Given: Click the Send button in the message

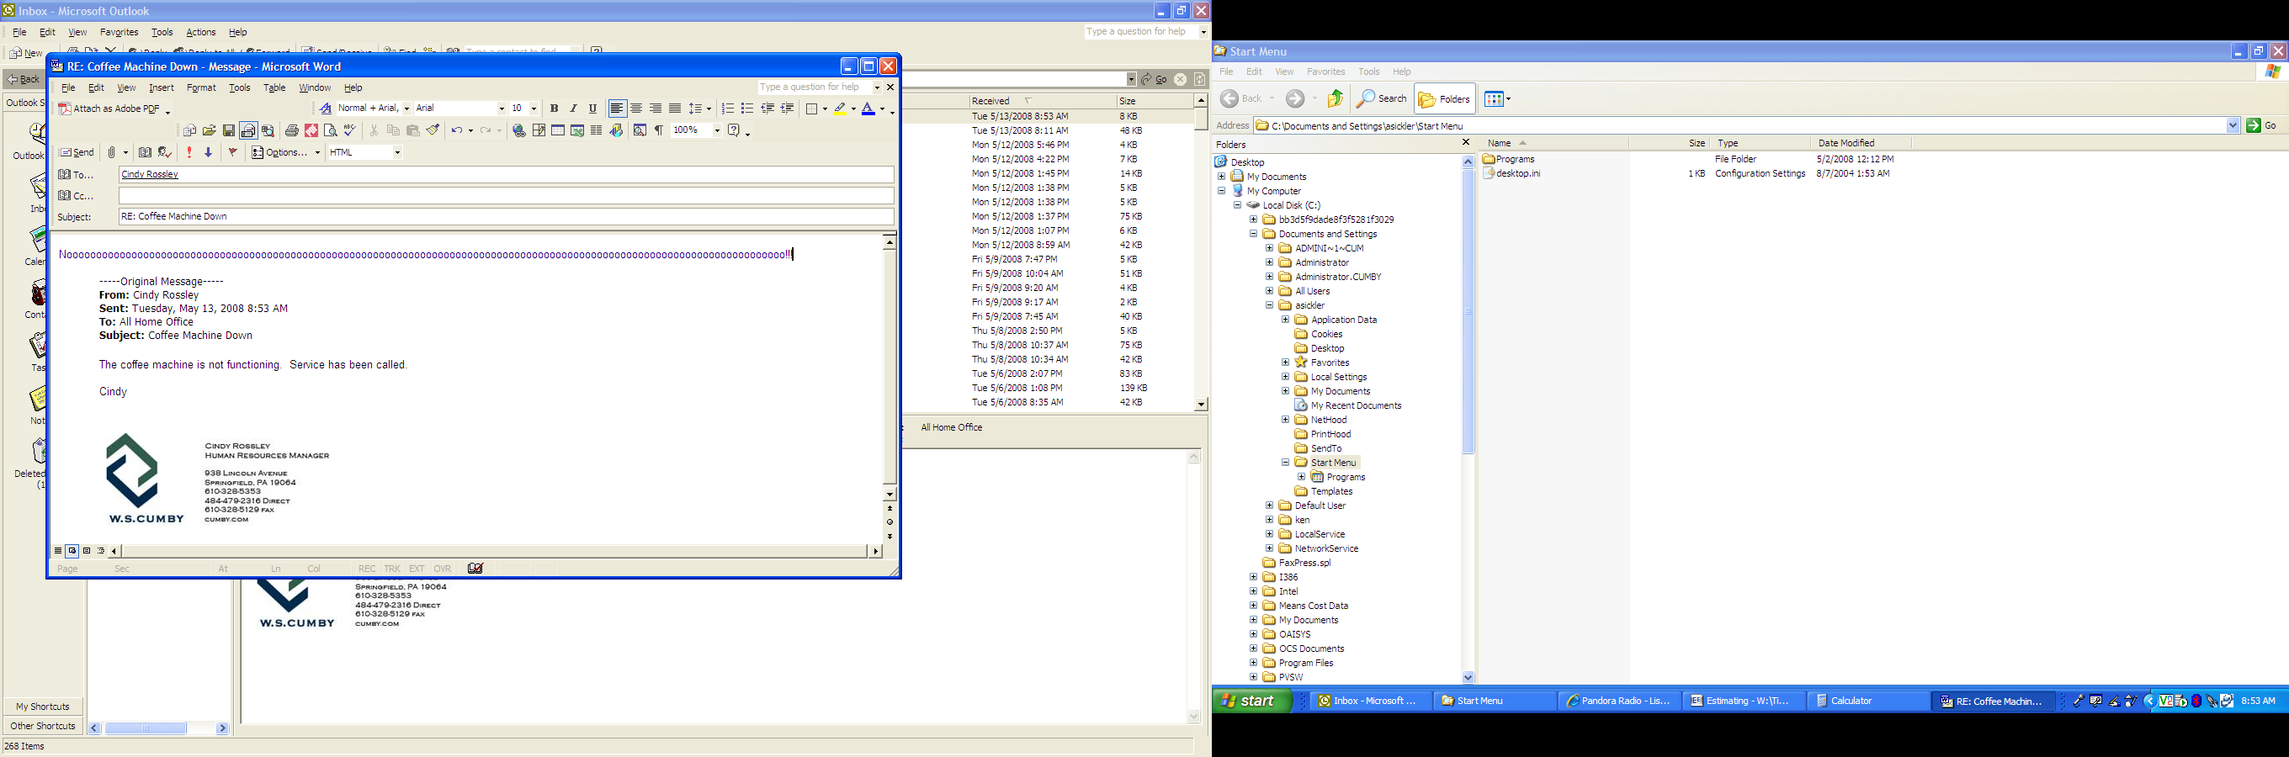Looking at the screenshot, I should 77,152.
